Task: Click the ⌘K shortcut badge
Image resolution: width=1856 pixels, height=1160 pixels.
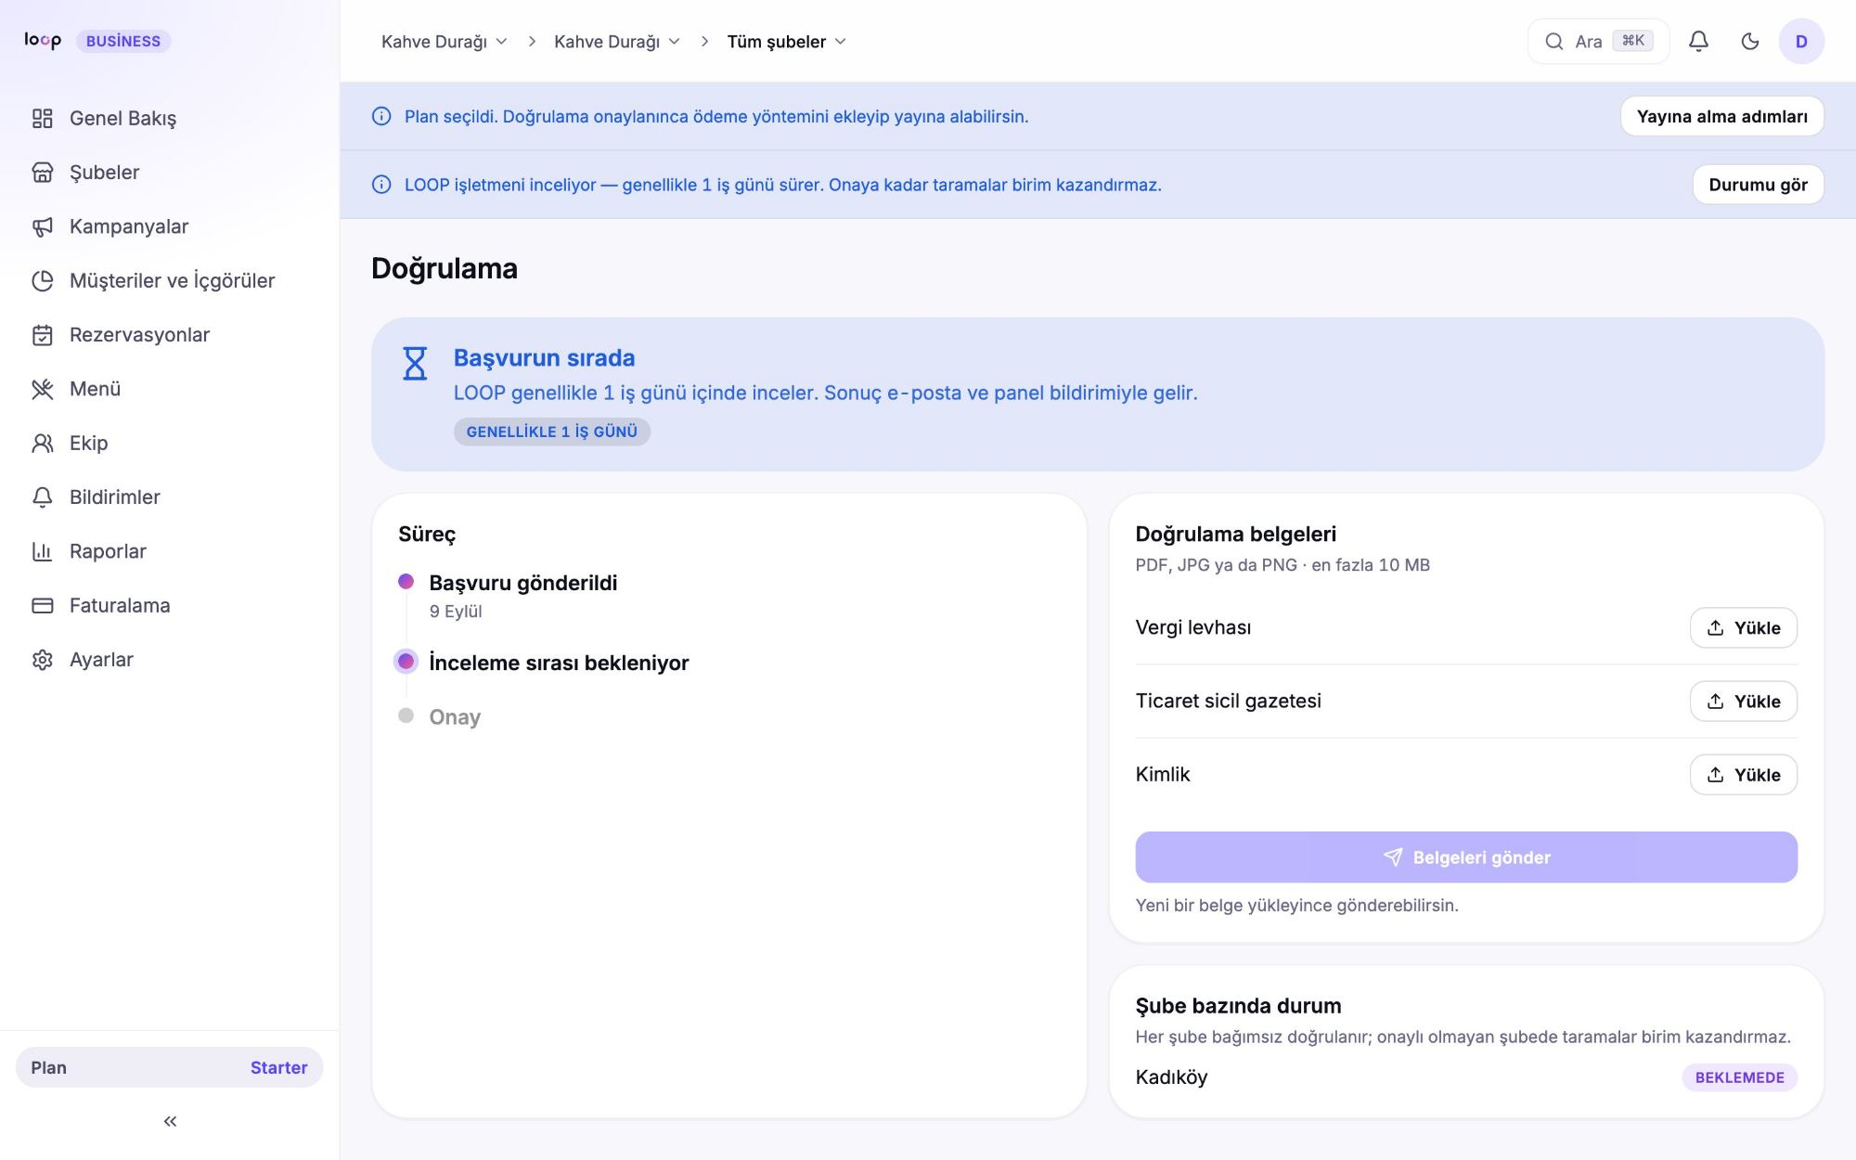Action: click(x=1633, y=41)
